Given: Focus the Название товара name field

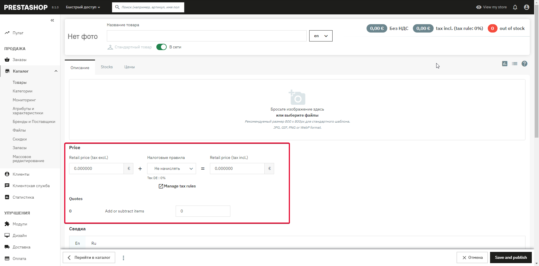Looking at the screenshot, I should coord(207,36).
